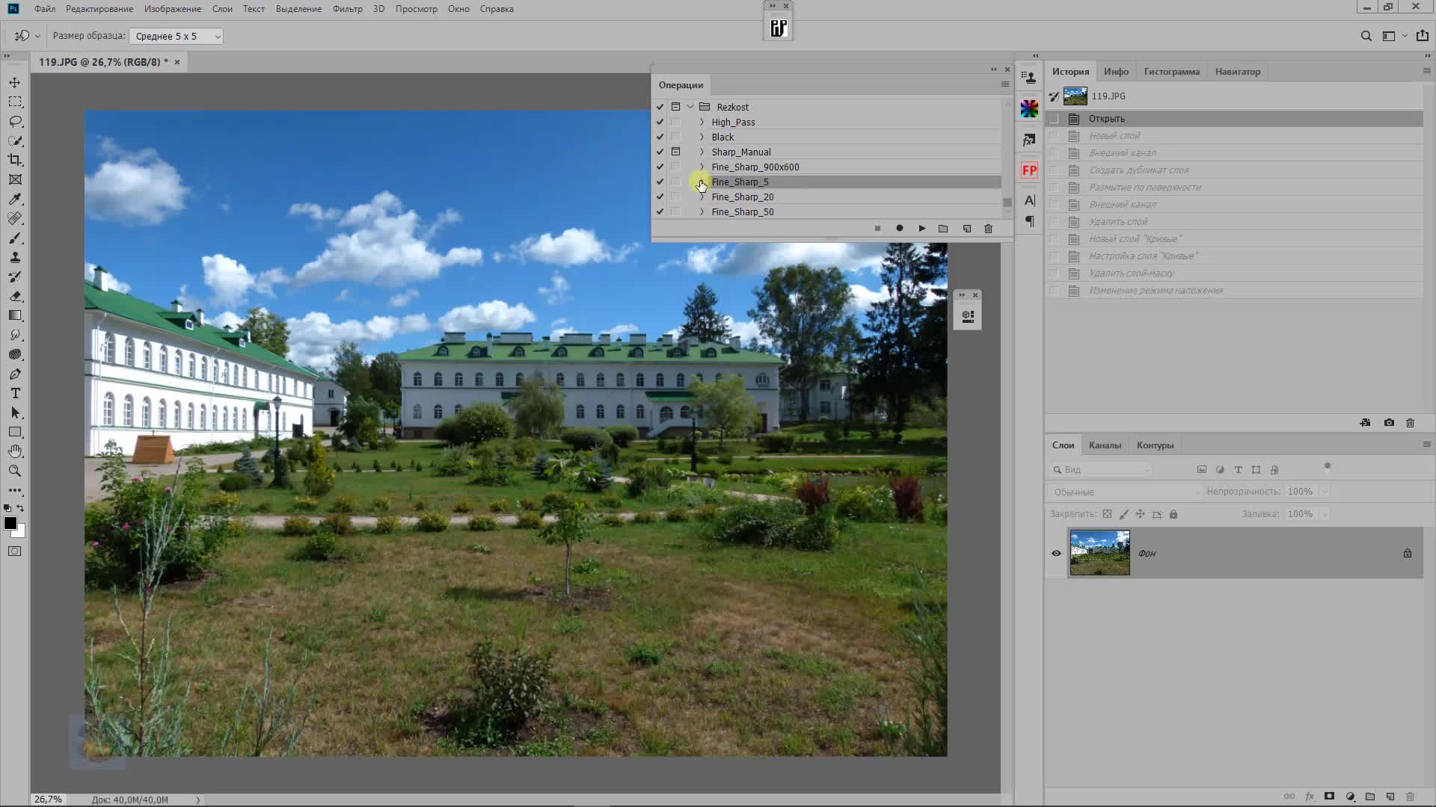Image resolution: width=1436 pixels, height=807 pixels.
Task: Expand the Sharp_Manual action group
Action: point(700,152)
